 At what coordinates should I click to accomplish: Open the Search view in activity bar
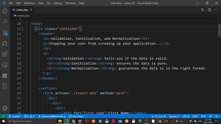click(5, 22)
